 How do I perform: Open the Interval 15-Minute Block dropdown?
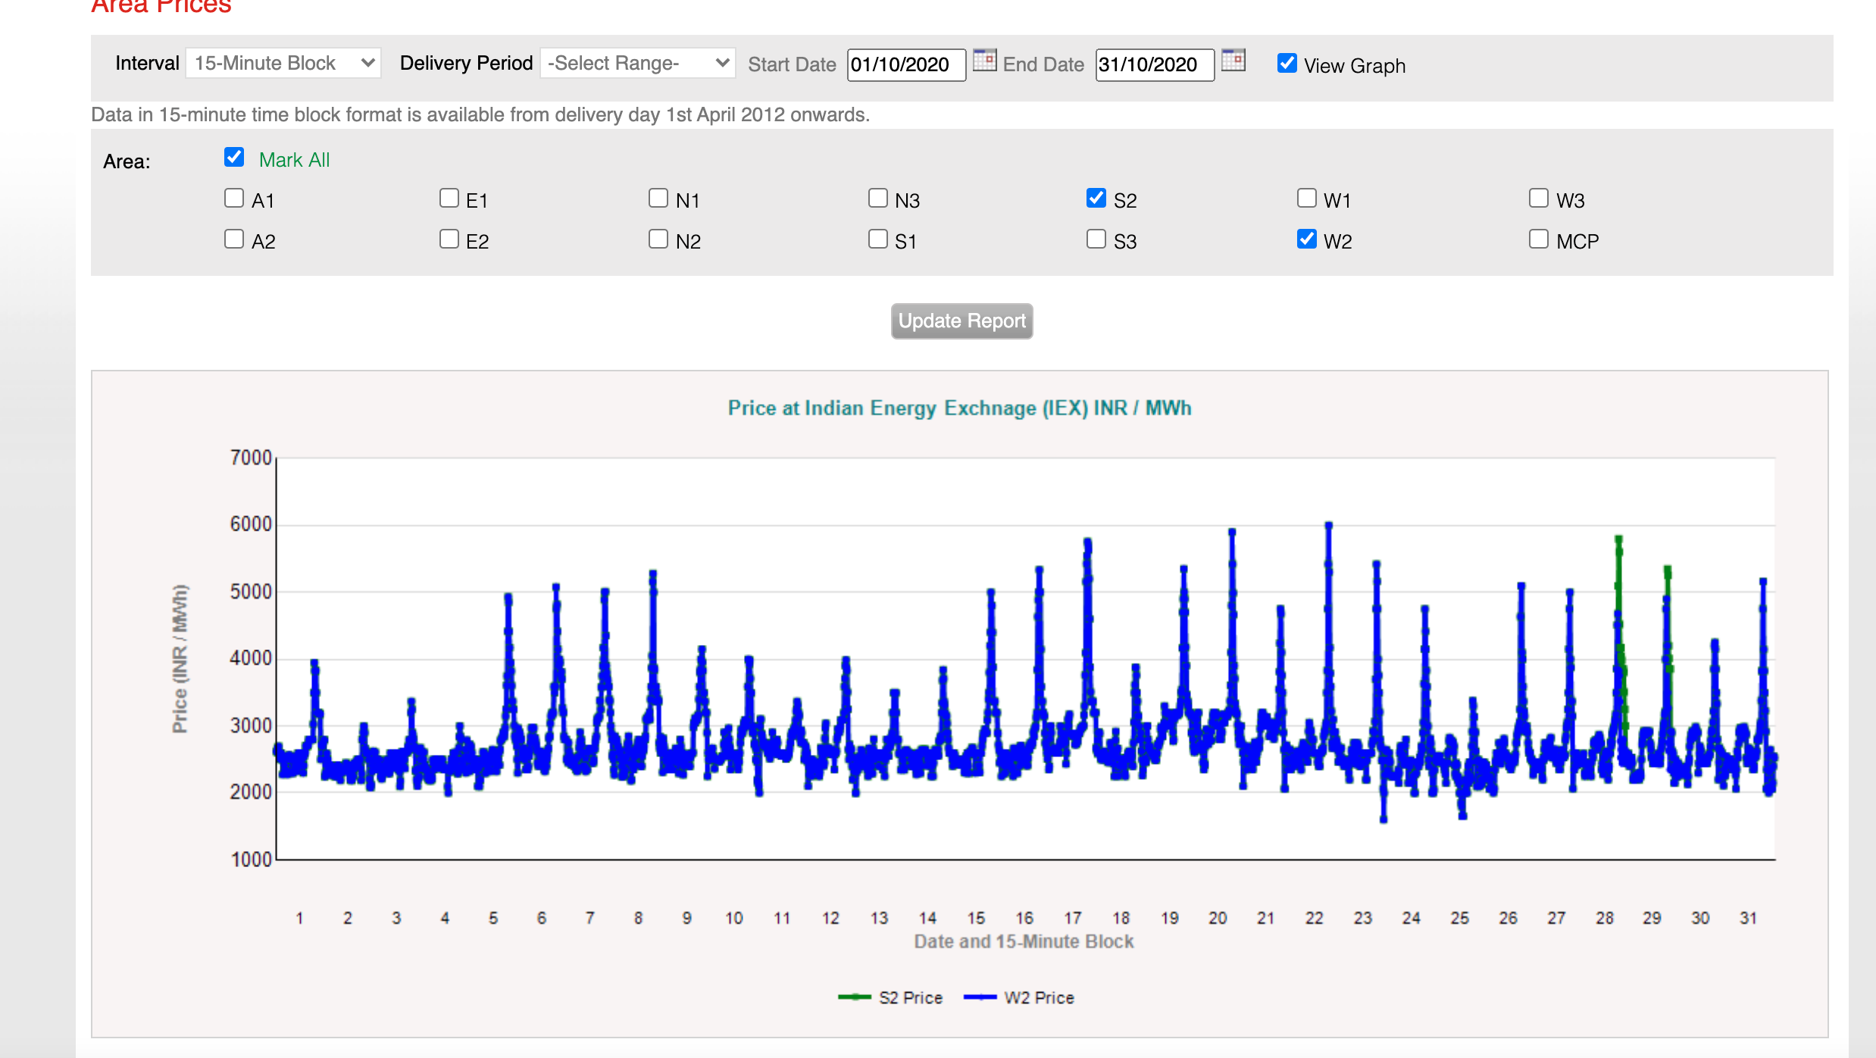tap(283, 63)
